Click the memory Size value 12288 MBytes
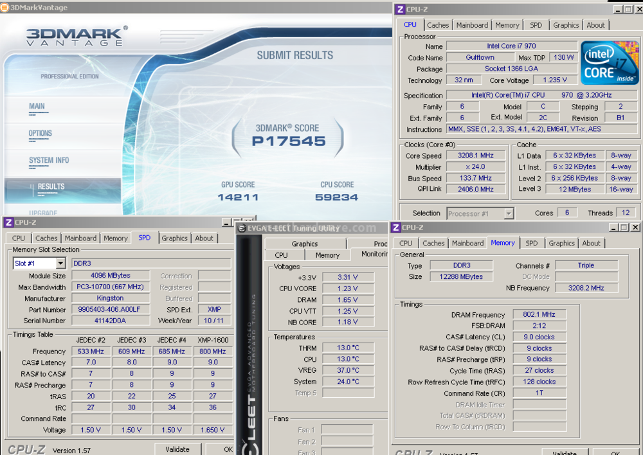Screen dimensions: 643x455 [x=461, y=277]
